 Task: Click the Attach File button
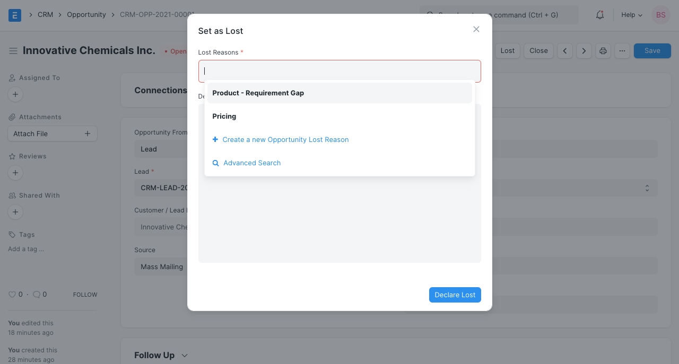pos(52,134)
